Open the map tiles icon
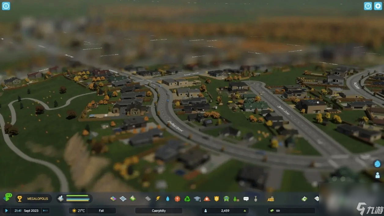Screen dimensions: 384x216 coord(317,199)
